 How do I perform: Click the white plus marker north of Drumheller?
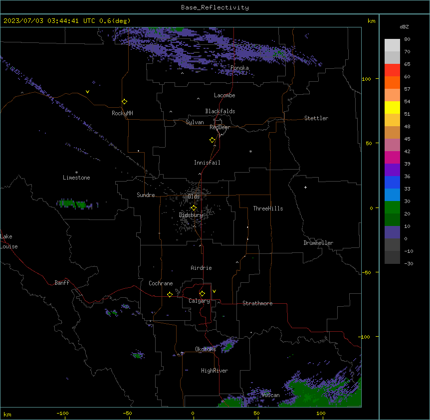point(305,187)
